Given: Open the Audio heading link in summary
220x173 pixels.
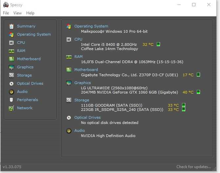Looking at the screenshot, I should pos(80,130).
